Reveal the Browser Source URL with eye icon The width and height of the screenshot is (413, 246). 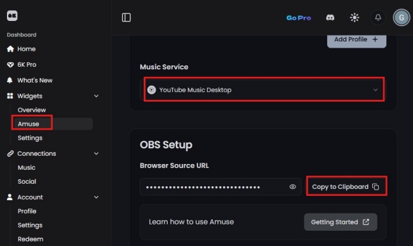coord(293,187)
